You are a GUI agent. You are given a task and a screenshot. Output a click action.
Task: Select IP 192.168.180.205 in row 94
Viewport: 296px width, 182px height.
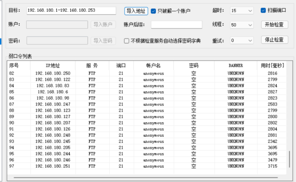(x=53, y=147)
